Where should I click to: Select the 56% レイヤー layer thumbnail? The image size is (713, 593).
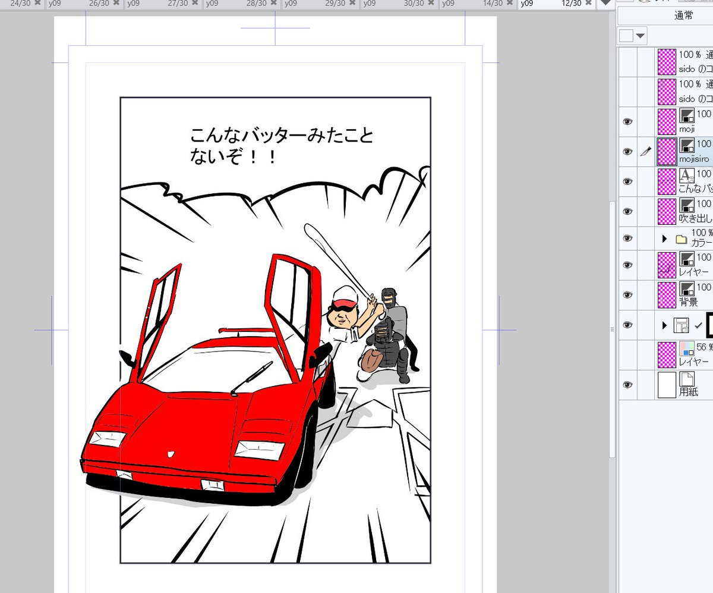[x=667, y=355]
